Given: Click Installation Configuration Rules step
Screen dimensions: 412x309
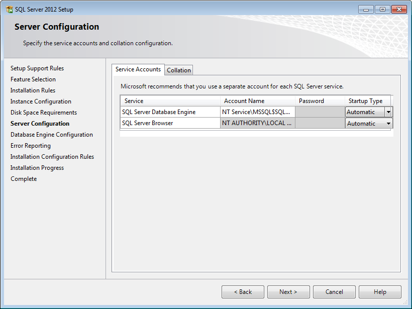Looking at the screenshot, I should click(x=52, y=157).
